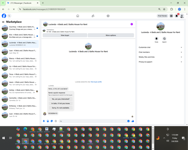Viewport: 188px width, 150px height.
Task: Attach a file using the photo icon
Action: pos(48,121)
